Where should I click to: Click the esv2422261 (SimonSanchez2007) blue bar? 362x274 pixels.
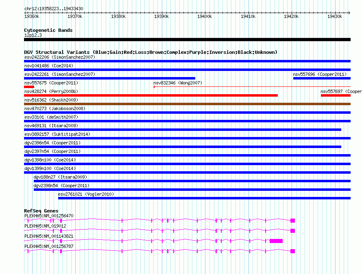click(110, 78)
